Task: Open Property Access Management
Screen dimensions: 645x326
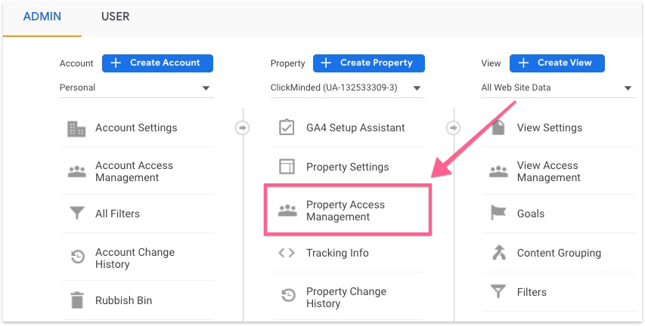Action: click(x=346, y=211)
